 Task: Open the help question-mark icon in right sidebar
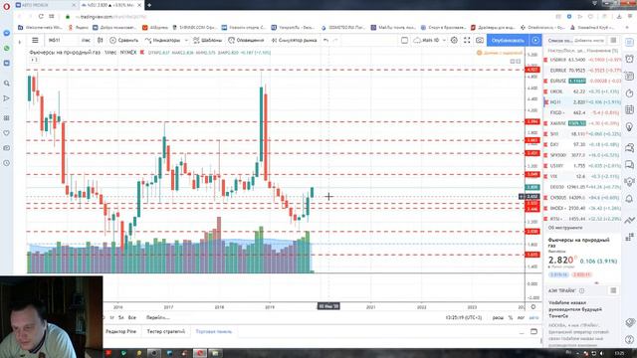629,339
